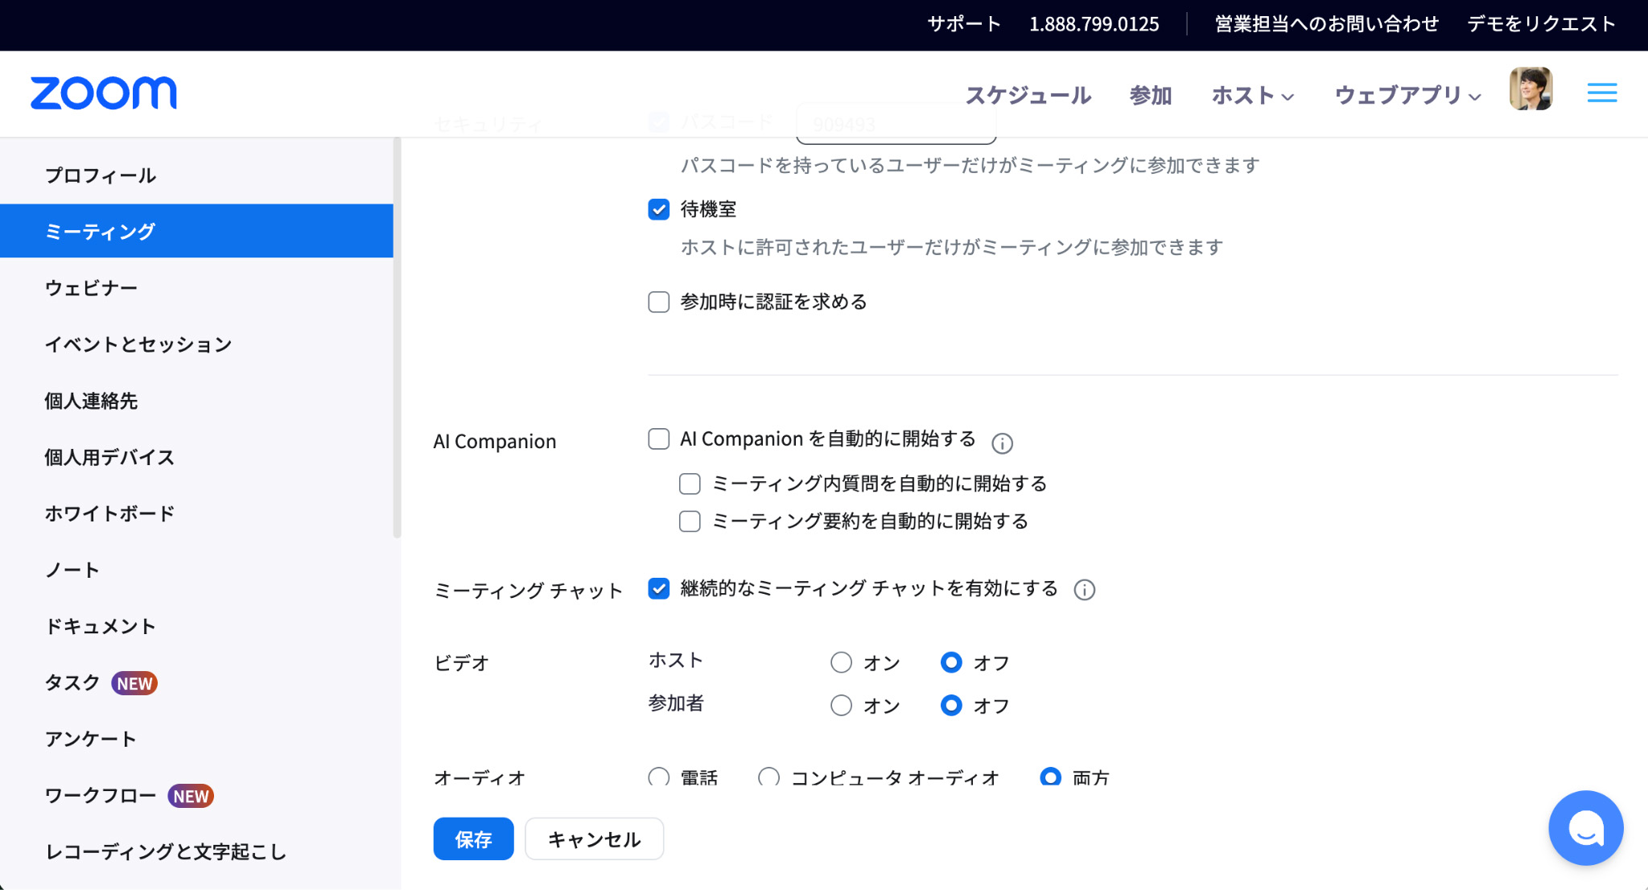
Task: Click the スケジュール link in header
Action: (x=1028, y=96)
